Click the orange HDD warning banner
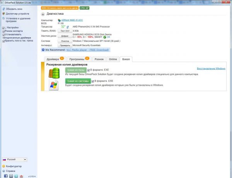 point(60,8)
